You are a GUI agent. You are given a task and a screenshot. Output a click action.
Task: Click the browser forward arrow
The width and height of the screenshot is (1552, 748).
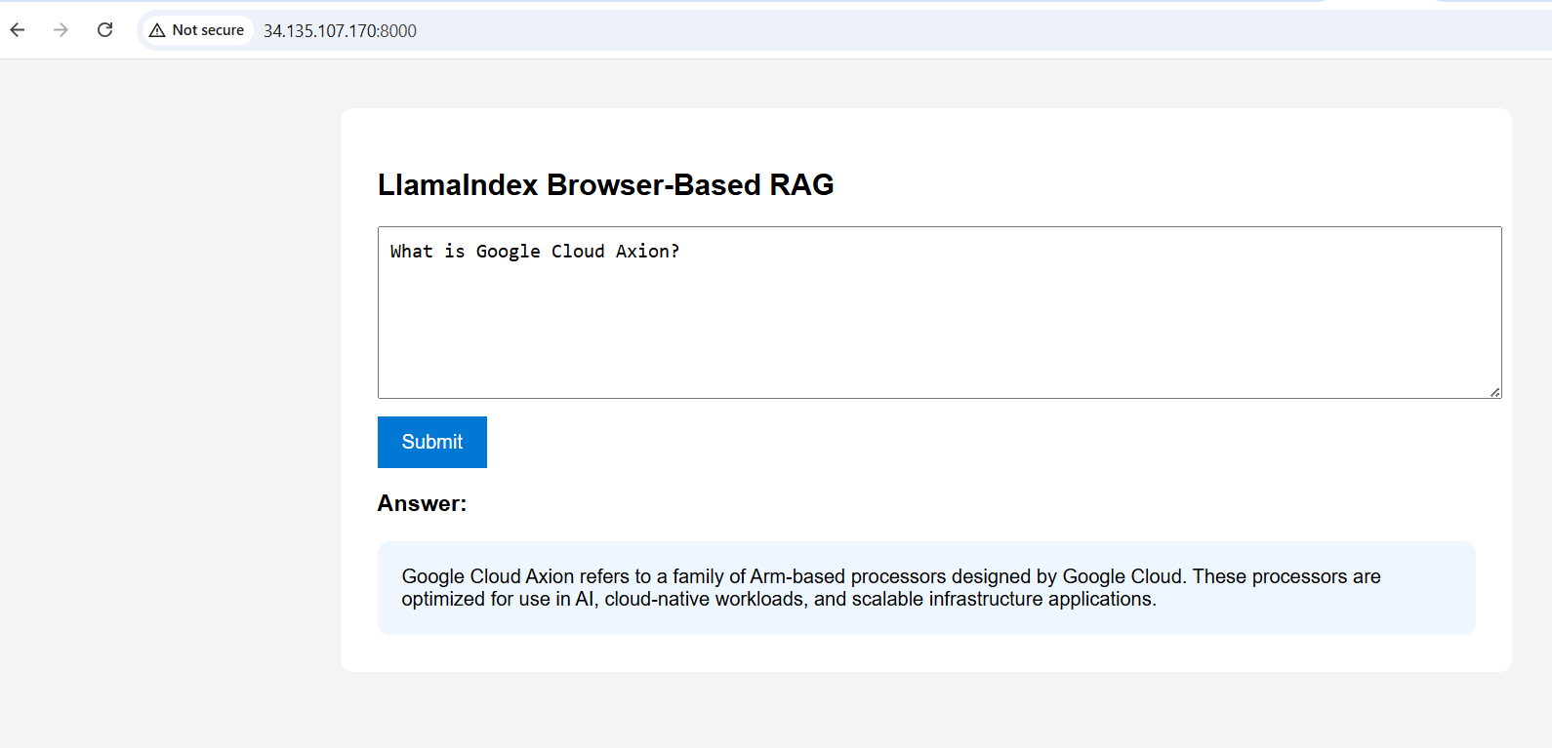pyautogui.click(x=61, y=30)
